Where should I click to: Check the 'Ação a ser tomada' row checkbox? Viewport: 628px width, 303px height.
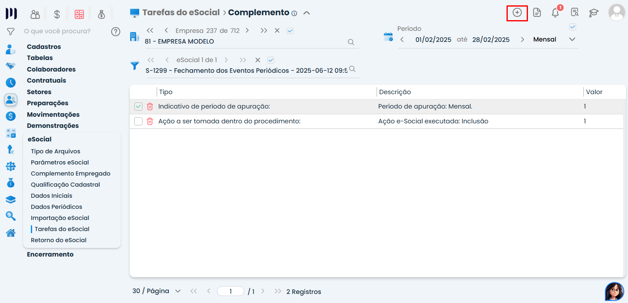click(x=138, y=121)
